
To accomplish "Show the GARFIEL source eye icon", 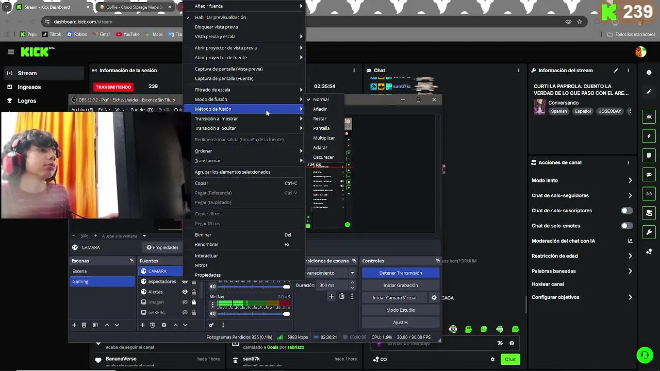I will [185, 312].
